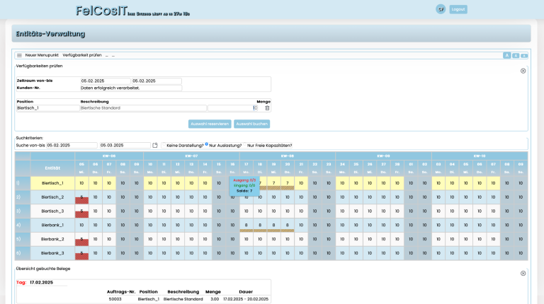Select the Nur Freie Kapazitäten? radio option
The width and height of the screenshot is (544, 304).
coord(244,145)
